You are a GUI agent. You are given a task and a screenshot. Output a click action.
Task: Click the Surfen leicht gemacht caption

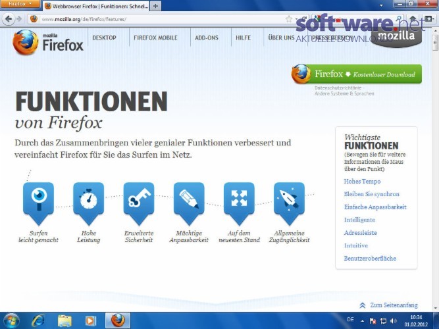tap(38, 237)
